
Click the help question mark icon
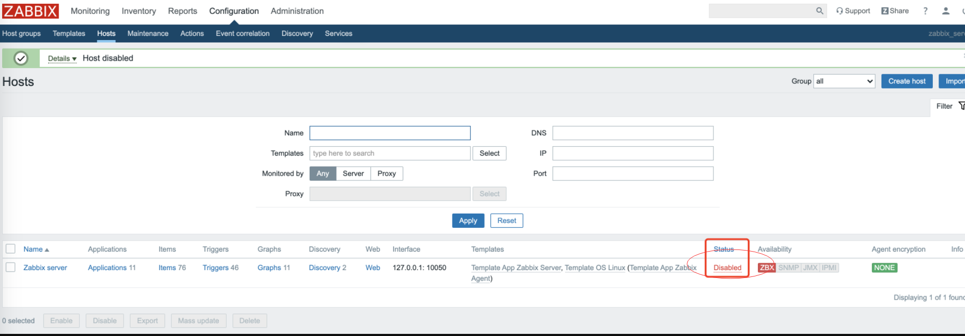(x=925, y=11)
